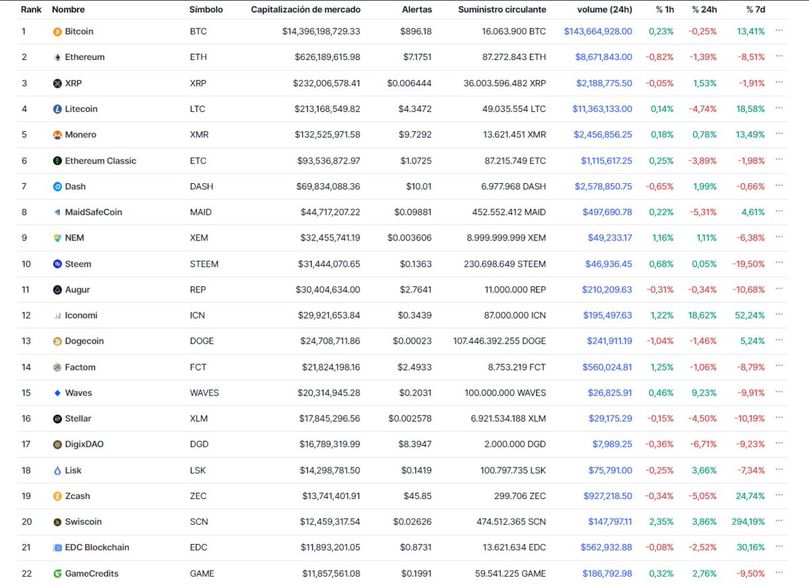The image size is (809, 586).
Task: Select Swiscoin's 294,19% weekly change
Action: (x=748, y=521)
